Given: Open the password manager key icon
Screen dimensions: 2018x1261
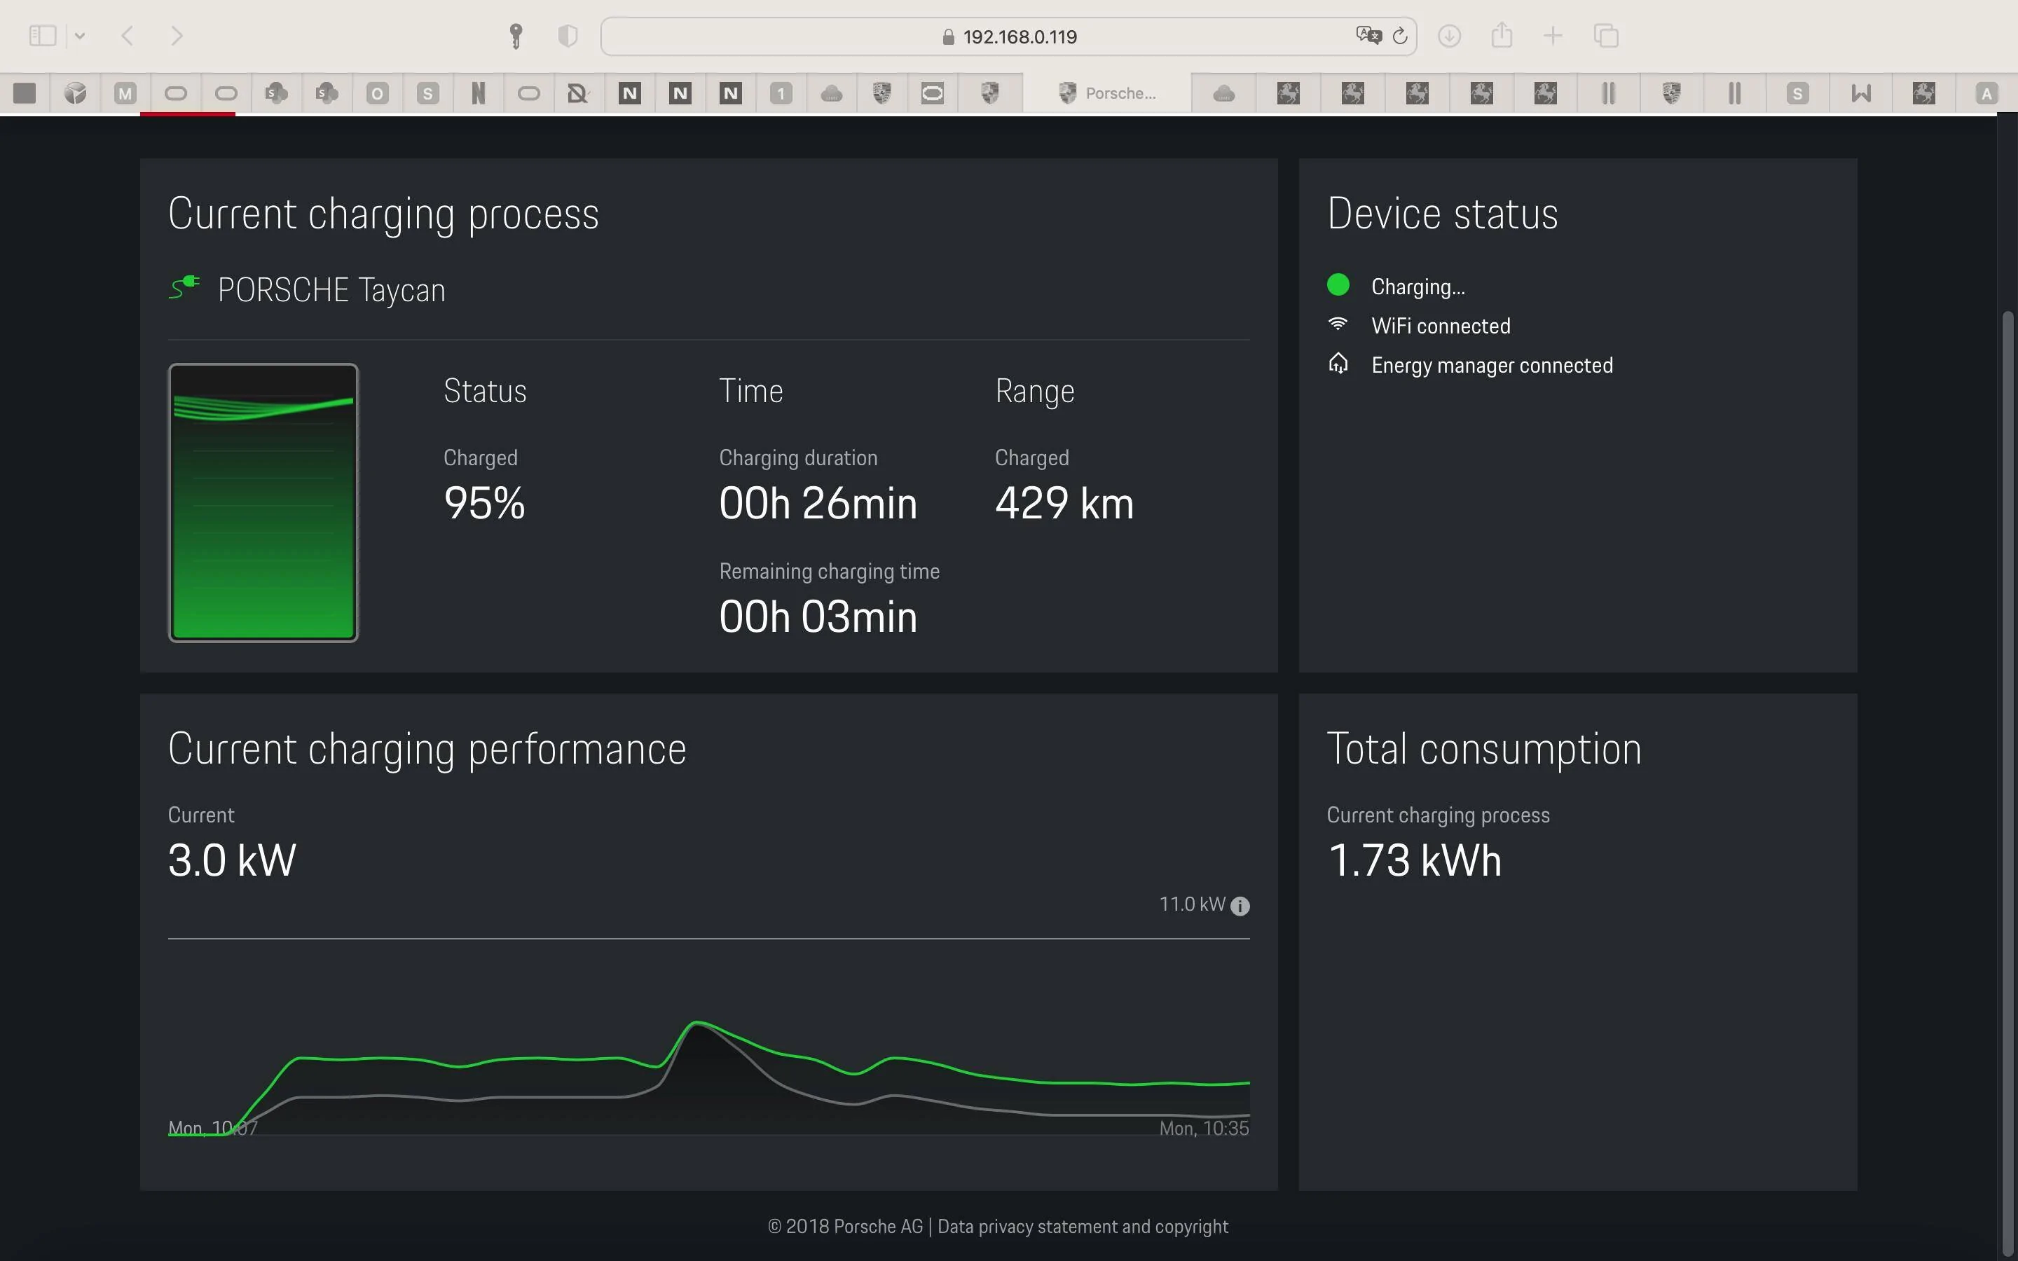Looking at the screenshot, I should coord(516,36).
